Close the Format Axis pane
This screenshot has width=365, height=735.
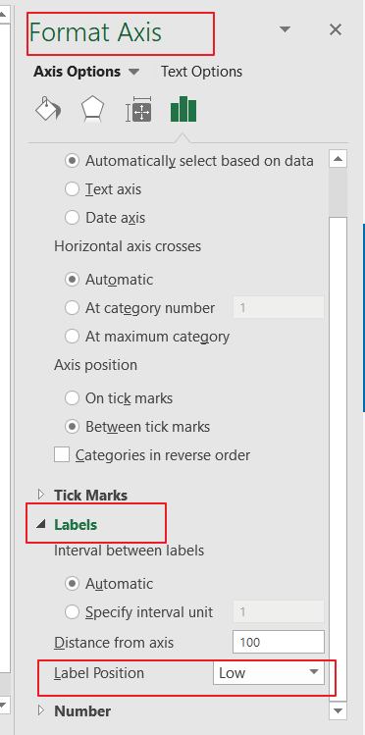[x=336, y=30]
